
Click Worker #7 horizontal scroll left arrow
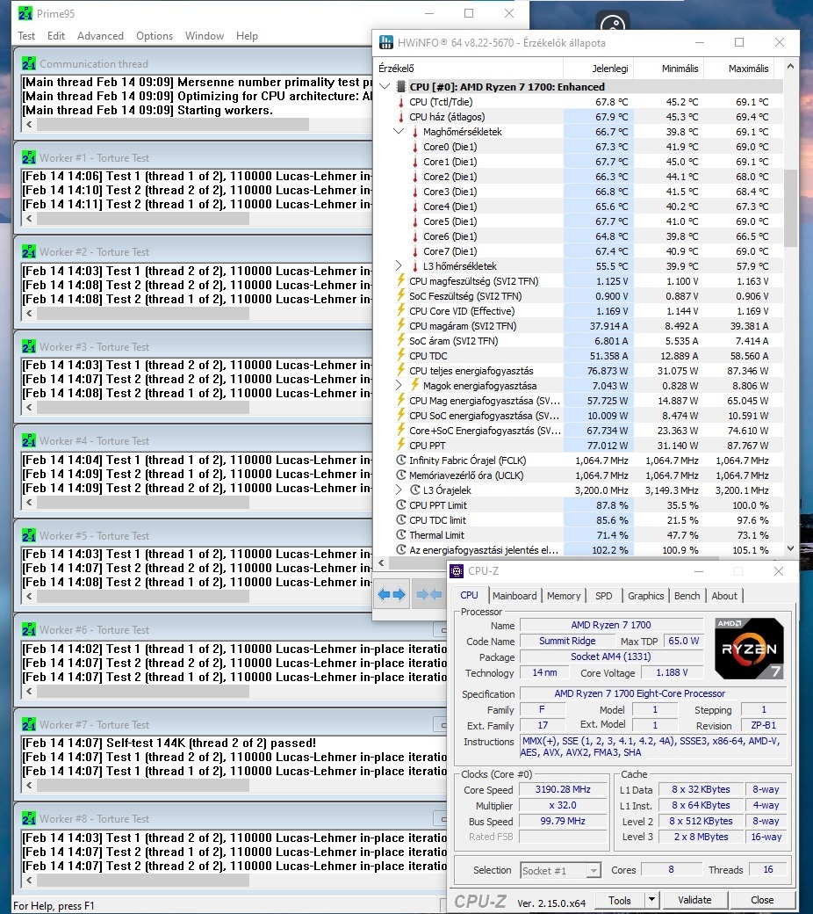pyautogui.click(x=29, y=785)
